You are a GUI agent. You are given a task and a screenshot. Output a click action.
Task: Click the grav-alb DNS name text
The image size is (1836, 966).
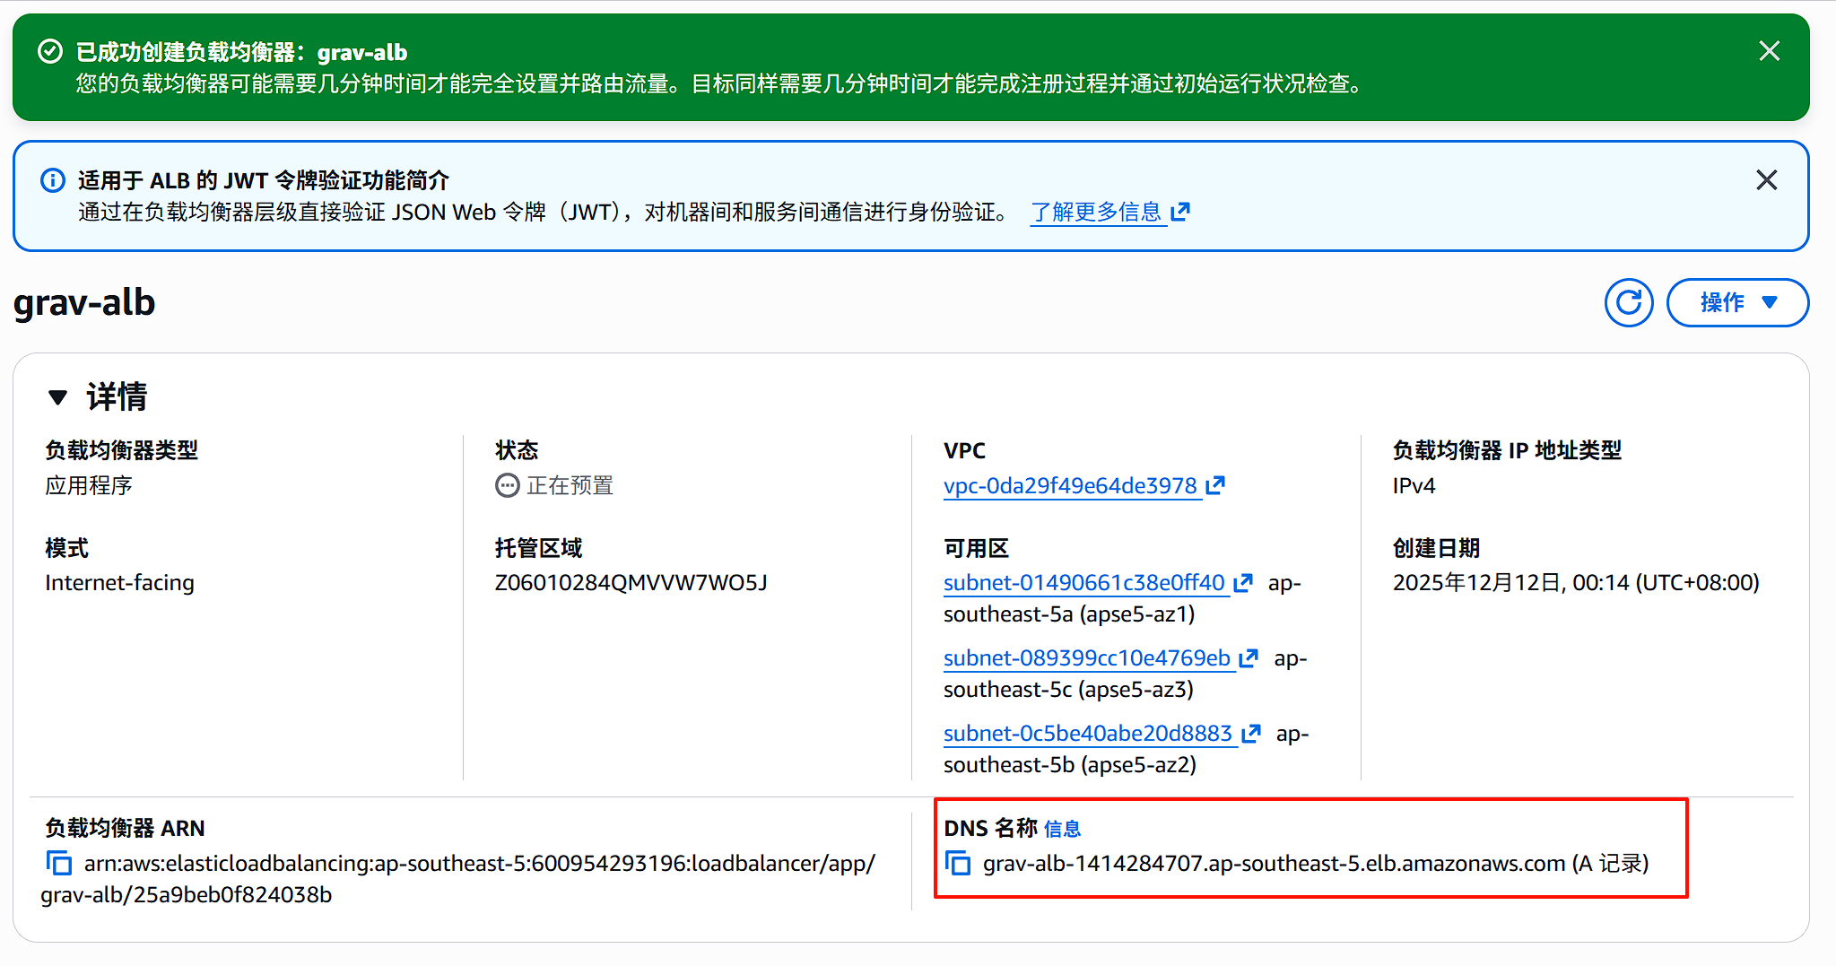click(1274, 864)
